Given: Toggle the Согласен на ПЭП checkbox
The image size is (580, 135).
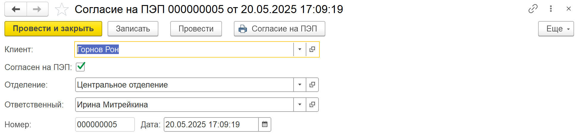Looking at the screenshot, I should [x=81, y=67].
